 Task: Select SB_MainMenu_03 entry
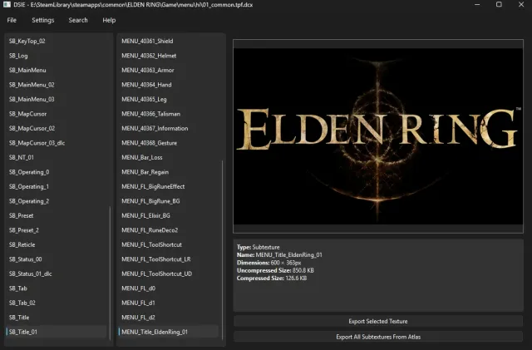(x=57, y=100)
